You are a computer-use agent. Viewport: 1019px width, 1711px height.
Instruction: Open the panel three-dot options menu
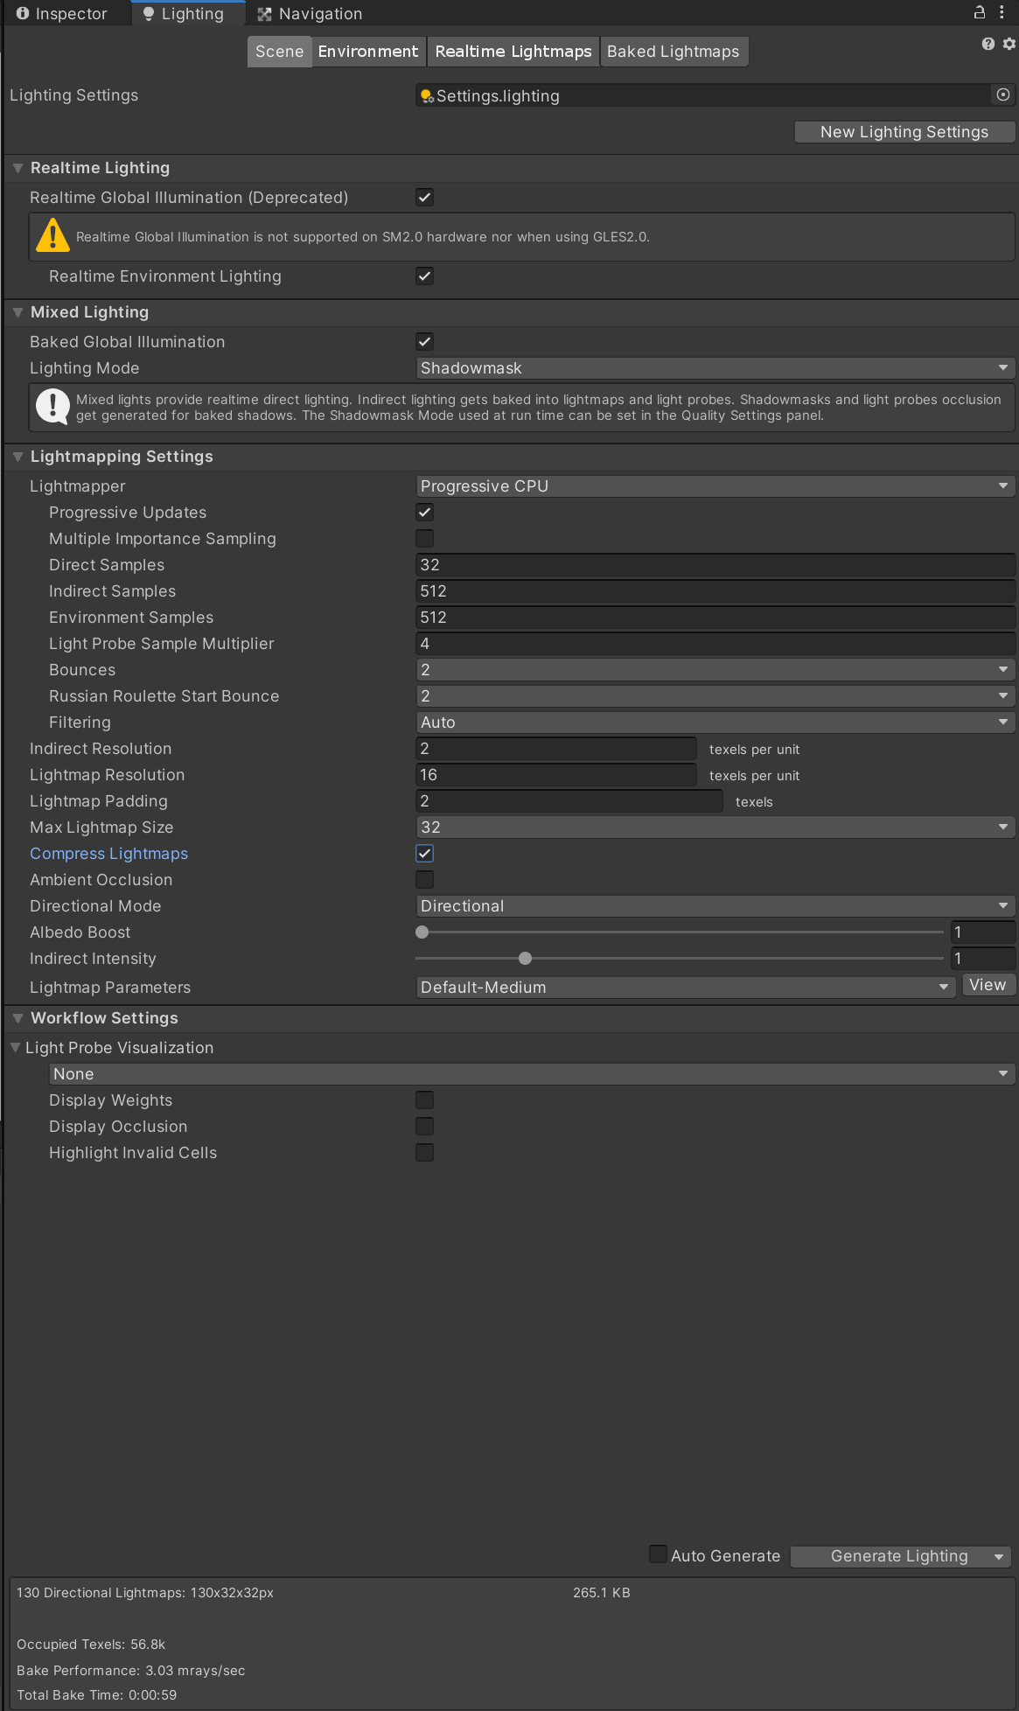[1002, 12]
